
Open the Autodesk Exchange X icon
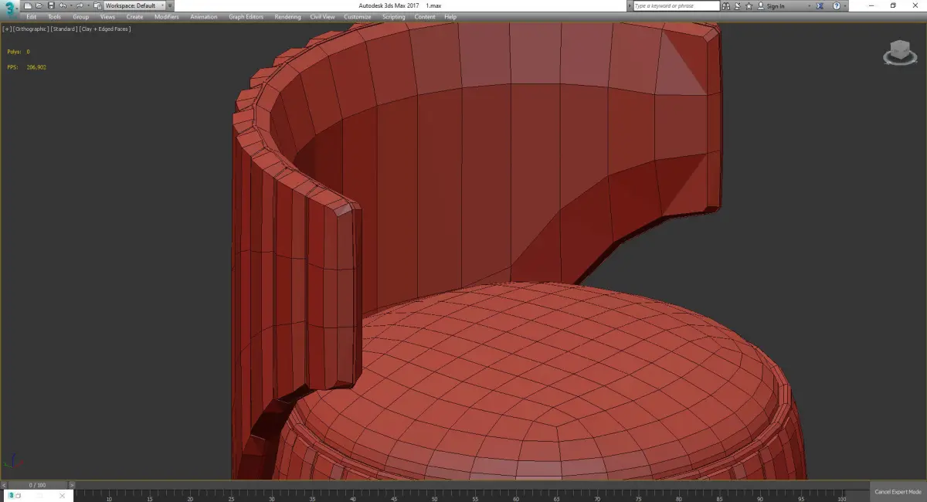tap(820, 5)
